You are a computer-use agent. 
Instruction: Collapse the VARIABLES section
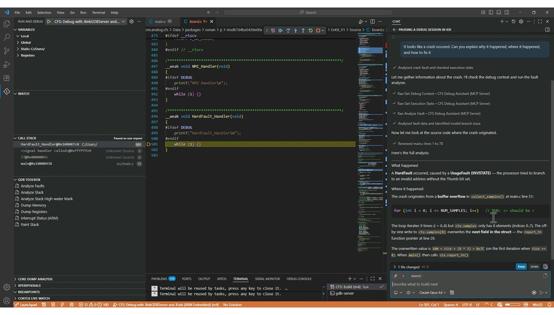[x=80, y=30]
